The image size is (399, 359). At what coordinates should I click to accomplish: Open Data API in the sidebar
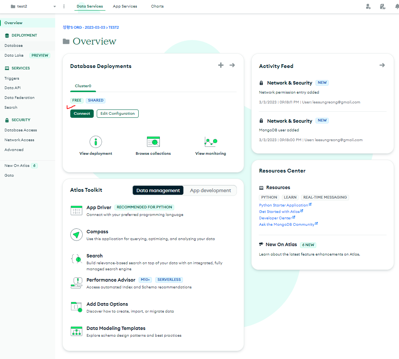point(12,88)
